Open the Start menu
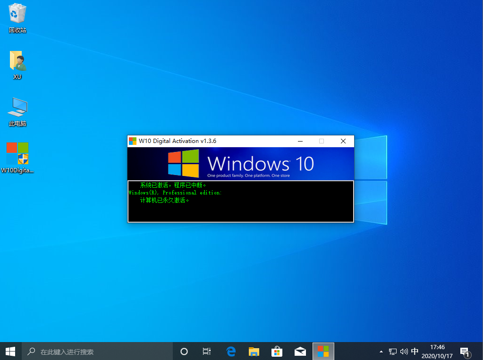 (9, 351)
